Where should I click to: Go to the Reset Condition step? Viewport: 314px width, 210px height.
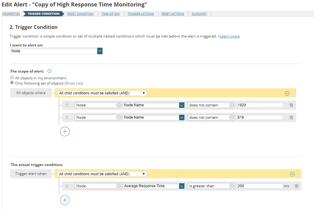coord(80,14)
